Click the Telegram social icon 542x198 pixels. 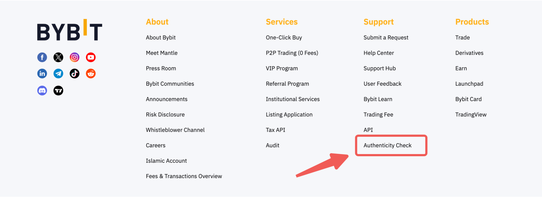(58, 74)
